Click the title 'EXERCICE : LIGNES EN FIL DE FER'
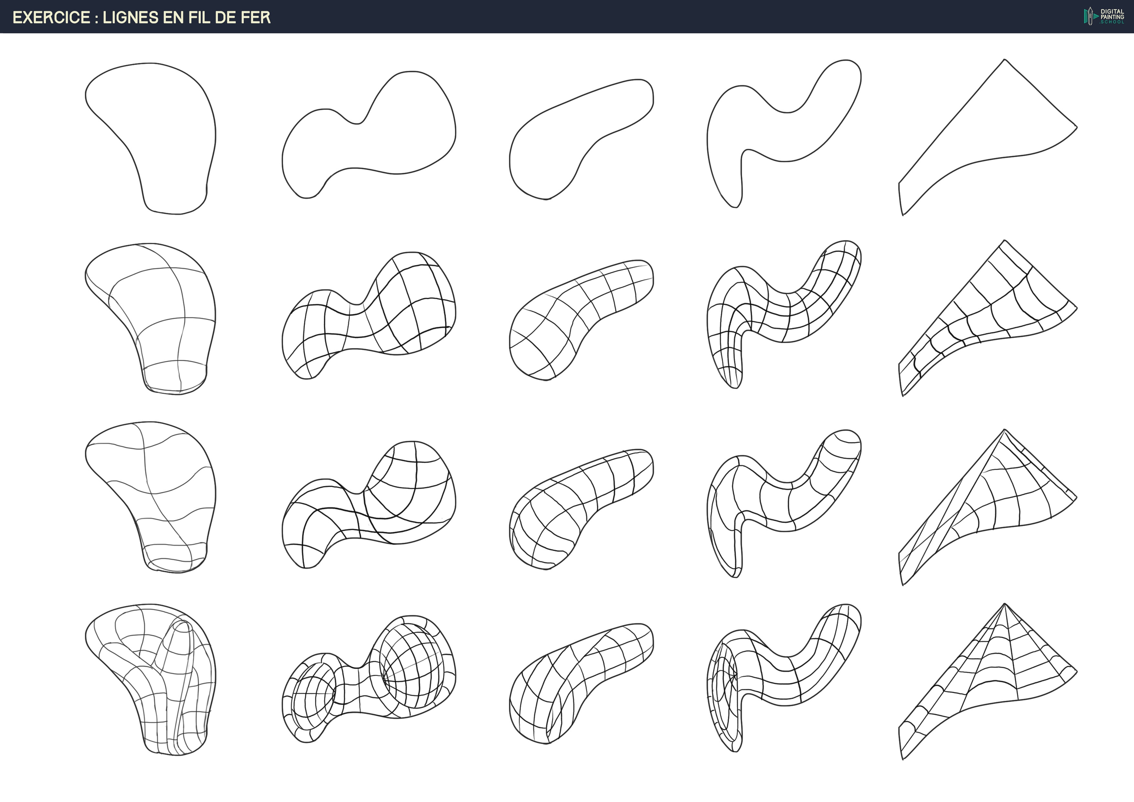This screenshot has height=802, width=1134. click(141, 16)
